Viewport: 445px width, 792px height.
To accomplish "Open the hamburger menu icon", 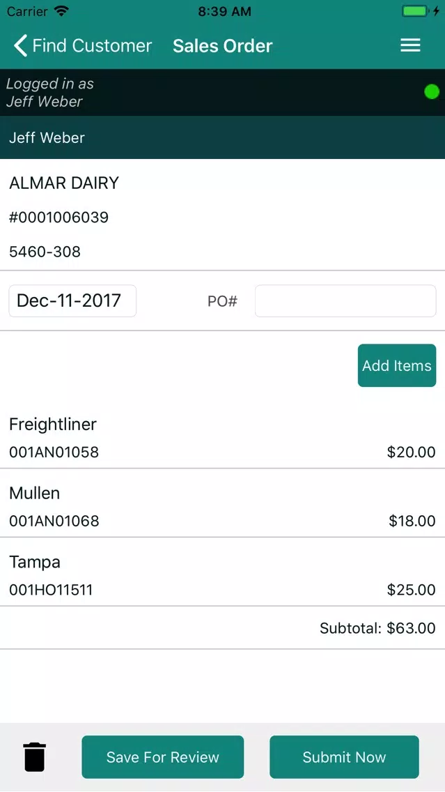I will pyautogui.click(x=410, y=45).
